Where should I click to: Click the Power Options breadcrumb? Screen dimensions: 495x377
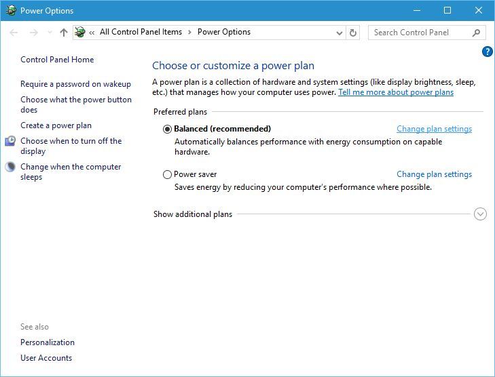[224, 32]
